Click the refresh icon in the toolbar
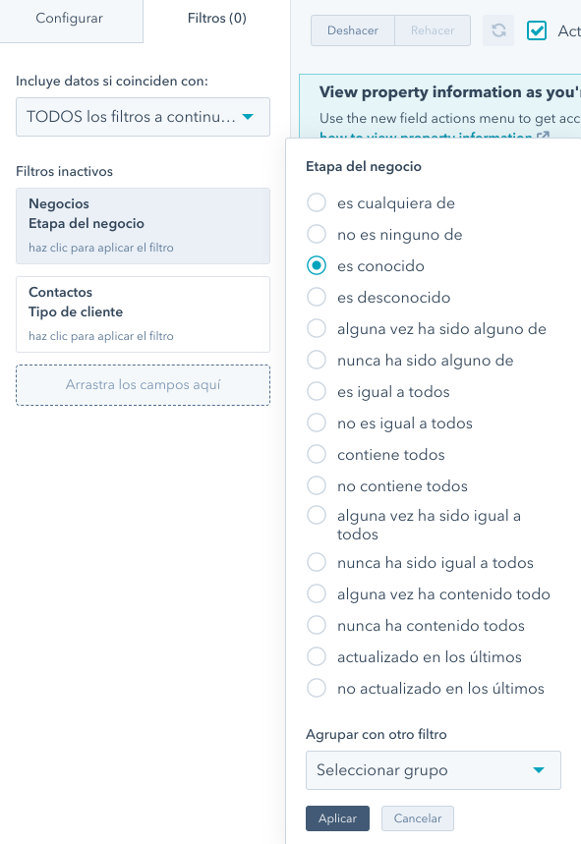The image size is (581, 844). tap(498, 30)
